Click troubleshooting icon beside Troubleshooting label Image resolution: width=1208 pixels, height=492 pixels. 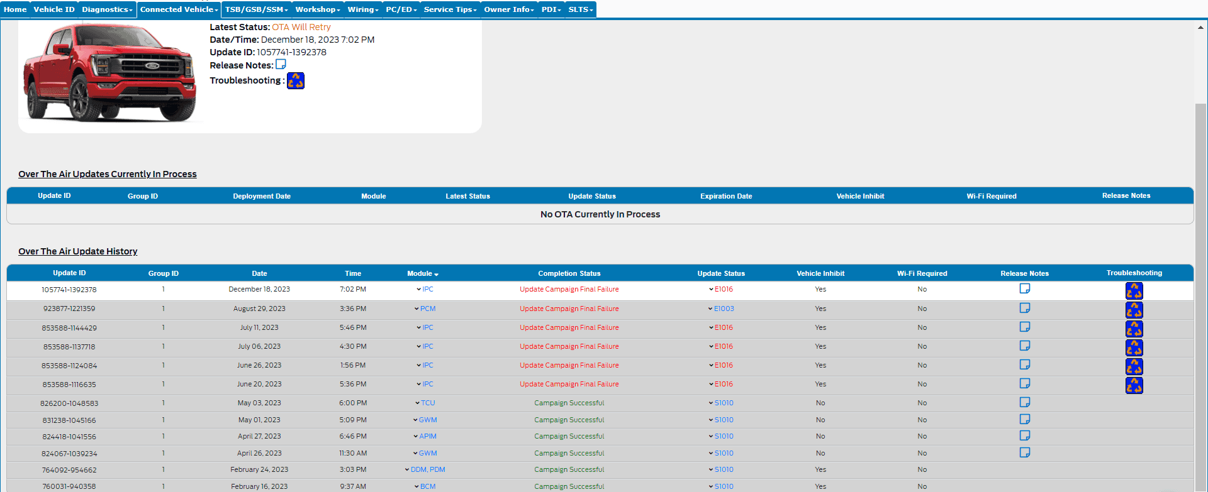click(296, 80)
